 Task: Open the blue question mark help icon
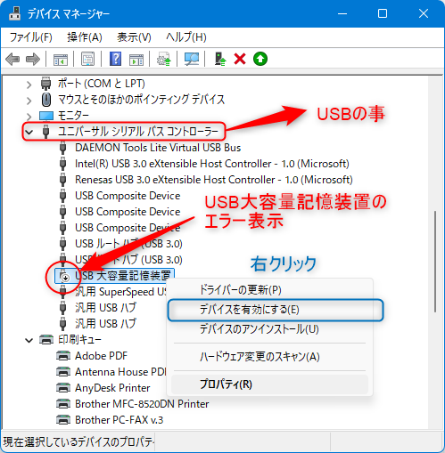(x=115, y=59)
